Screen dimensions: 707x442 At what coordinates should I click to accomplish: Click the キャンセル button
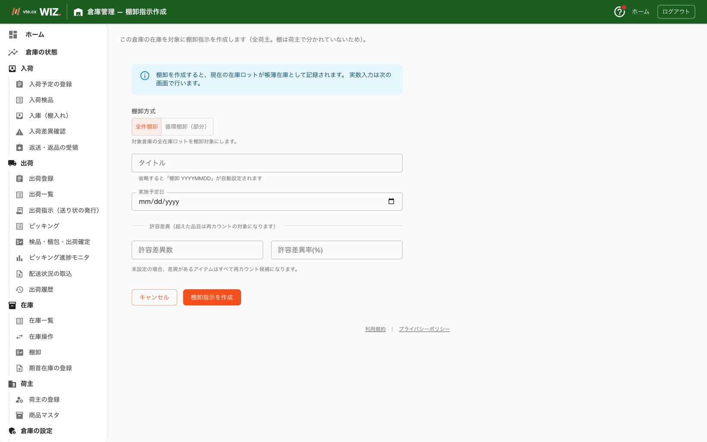(x=154, y=298)
